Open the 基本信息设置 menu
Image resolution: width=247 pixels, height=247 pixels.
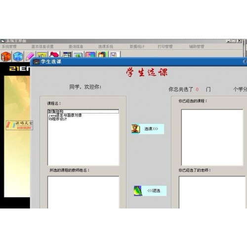[42, 46]
